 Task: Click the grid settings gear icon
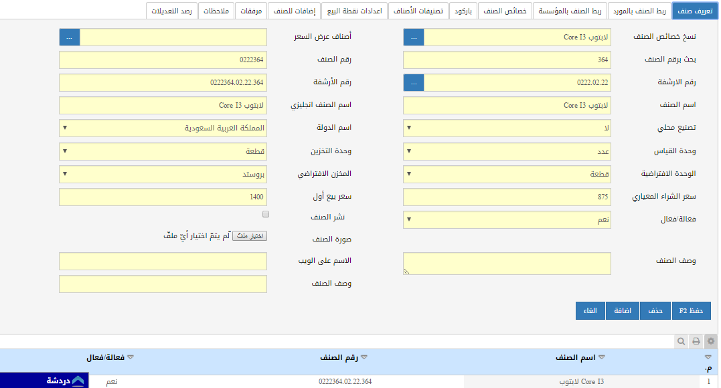tap(711, 341)
